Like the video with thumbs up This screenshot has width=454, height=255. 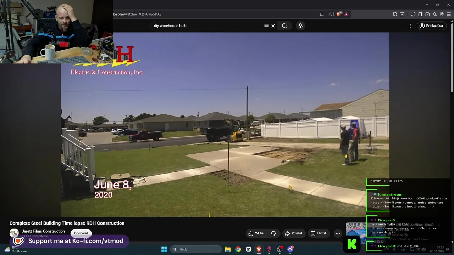pos(256,233)
